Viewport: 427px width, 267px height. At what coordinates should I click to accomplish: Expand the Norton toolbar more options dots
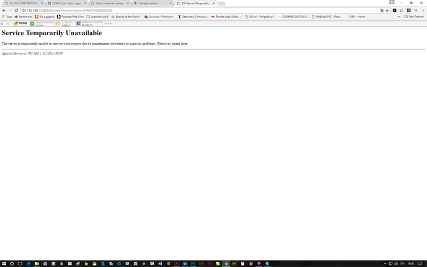pyautogui.click(x=108, y=23)
